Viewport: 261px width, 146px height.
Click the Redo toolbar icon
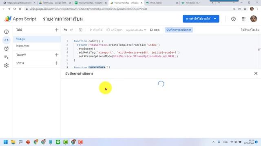pyautogui.click(x=71, y=30)
